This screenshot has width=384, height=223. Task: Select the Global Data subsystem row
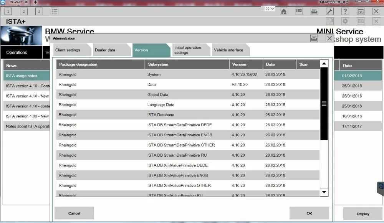(188, 94)
